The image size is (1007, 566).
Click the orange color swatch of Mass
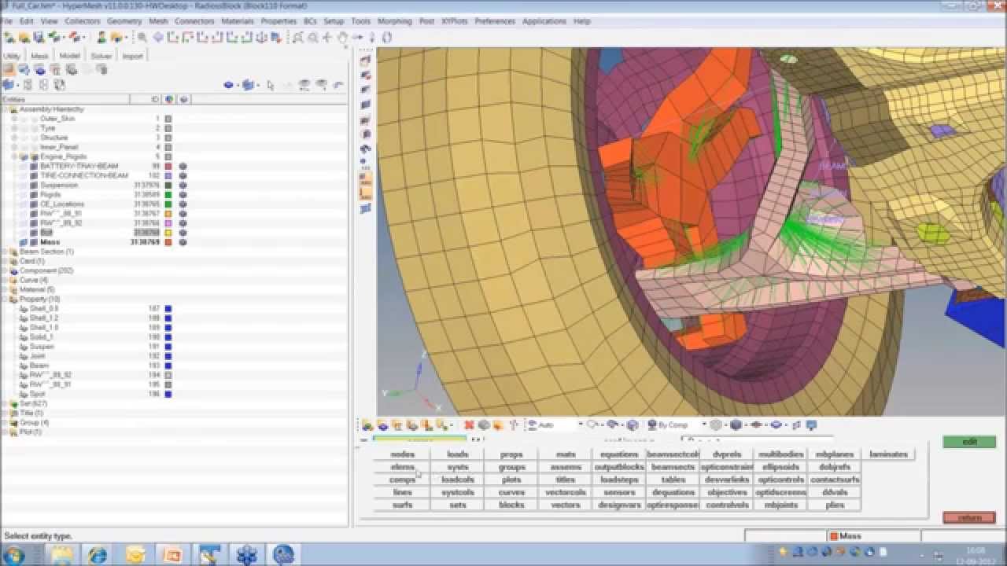(168, 242)
